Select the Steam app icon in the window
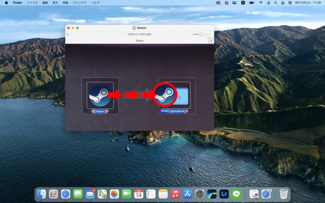 [100, 95]
